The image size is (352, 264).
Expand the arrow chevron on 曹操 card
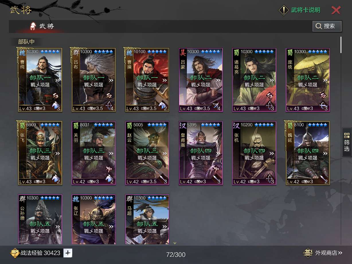click(165, 81)
